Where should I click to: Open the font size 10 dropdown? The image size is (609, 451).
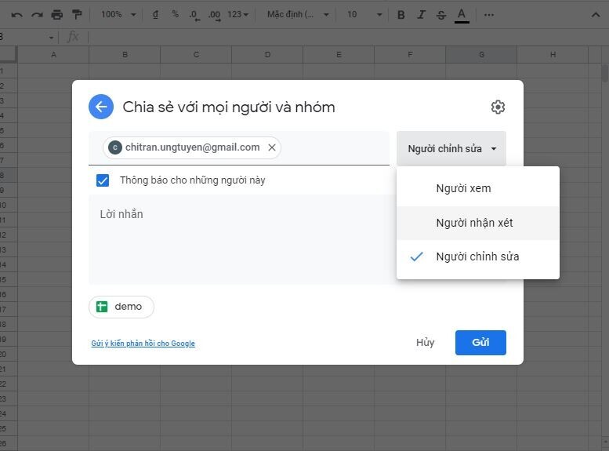point(364,15)
